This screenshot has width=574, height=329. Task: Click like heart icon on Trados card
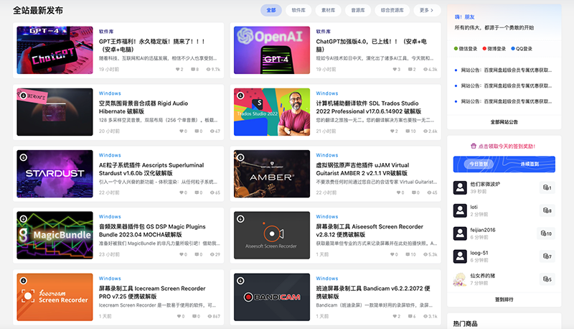point(392,131)
